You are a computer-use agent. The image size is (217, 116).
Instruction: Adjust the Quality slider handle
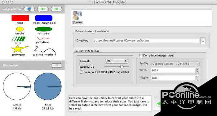point(122,67)
